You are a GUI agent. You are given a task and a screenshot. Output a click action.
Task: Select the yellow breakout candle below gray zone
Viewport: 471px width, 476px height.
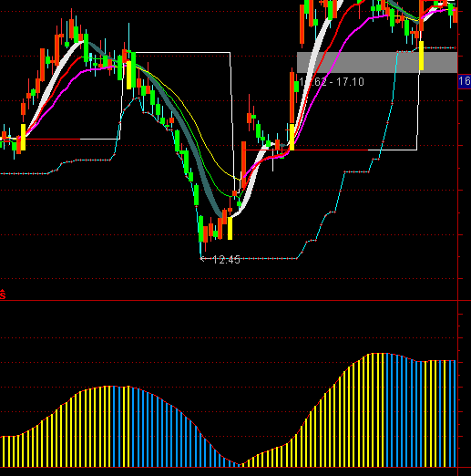[292, 137]
